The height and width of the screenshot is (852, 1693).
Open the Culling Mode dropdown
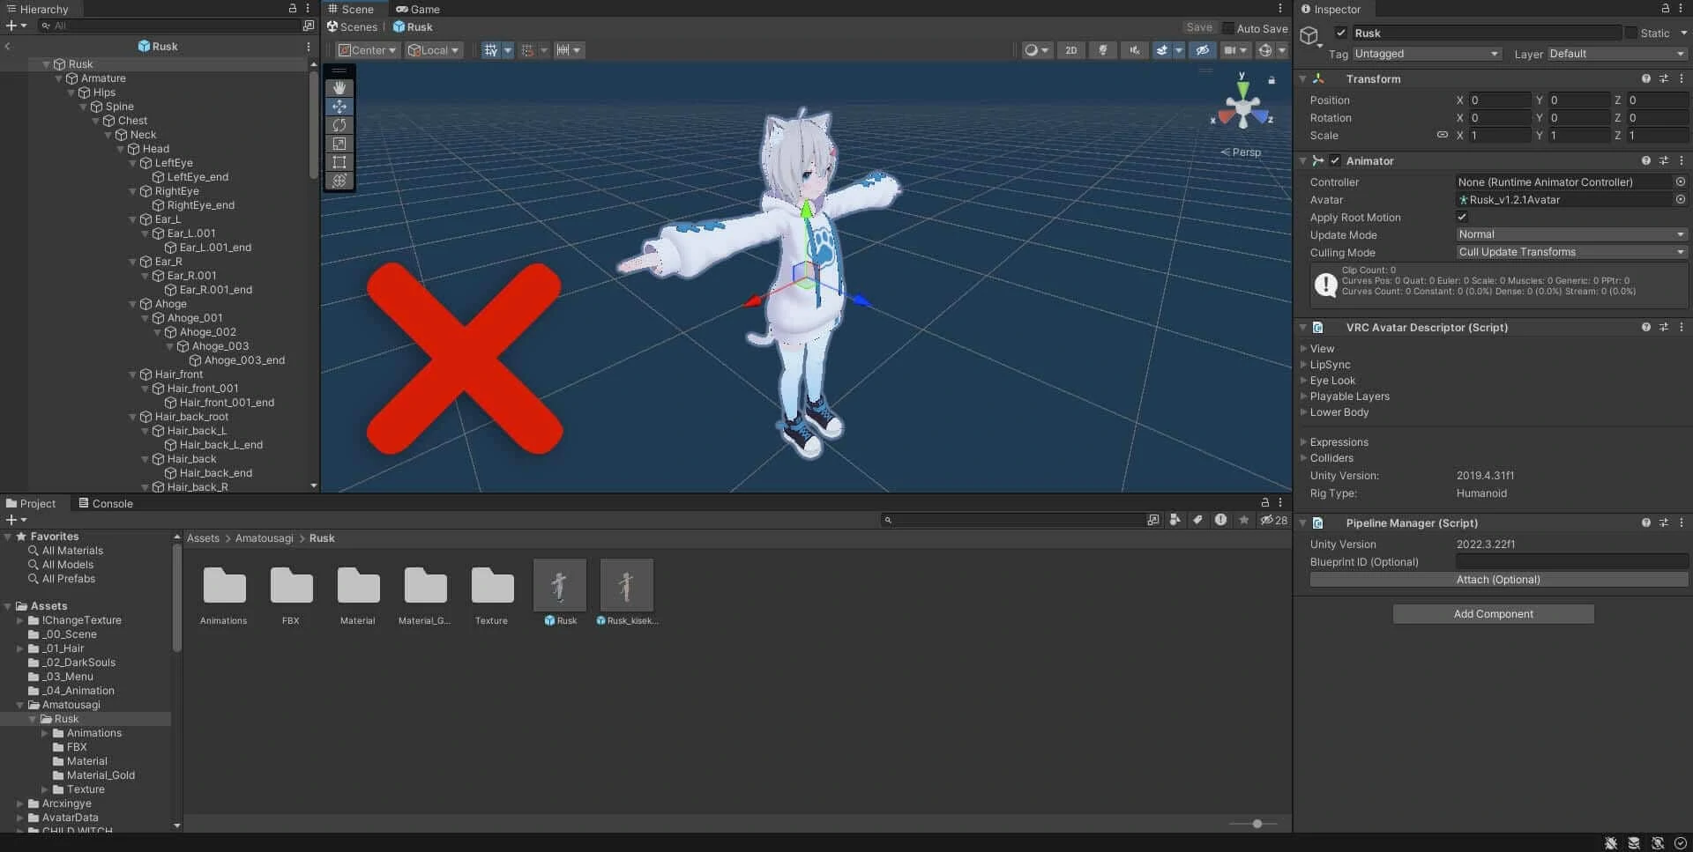[x=1570, y=252]
